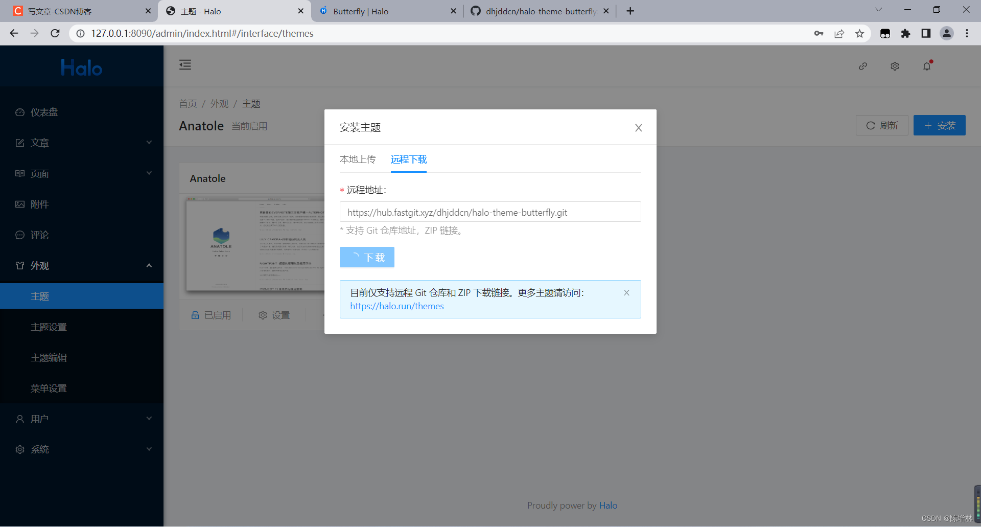This screenshot has width=981, height=527.
Task: Toggle the sidebar collapse icon
Action: [x=185, y=65]
